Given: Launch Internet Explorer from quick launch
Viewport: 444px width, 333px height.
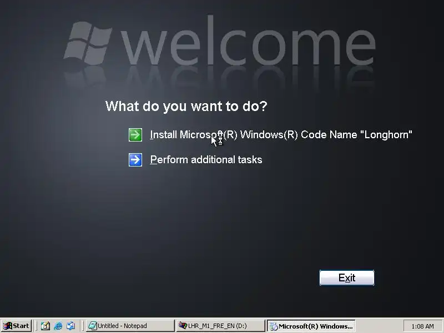Looking at the screenshot, I should pos(58,326).
